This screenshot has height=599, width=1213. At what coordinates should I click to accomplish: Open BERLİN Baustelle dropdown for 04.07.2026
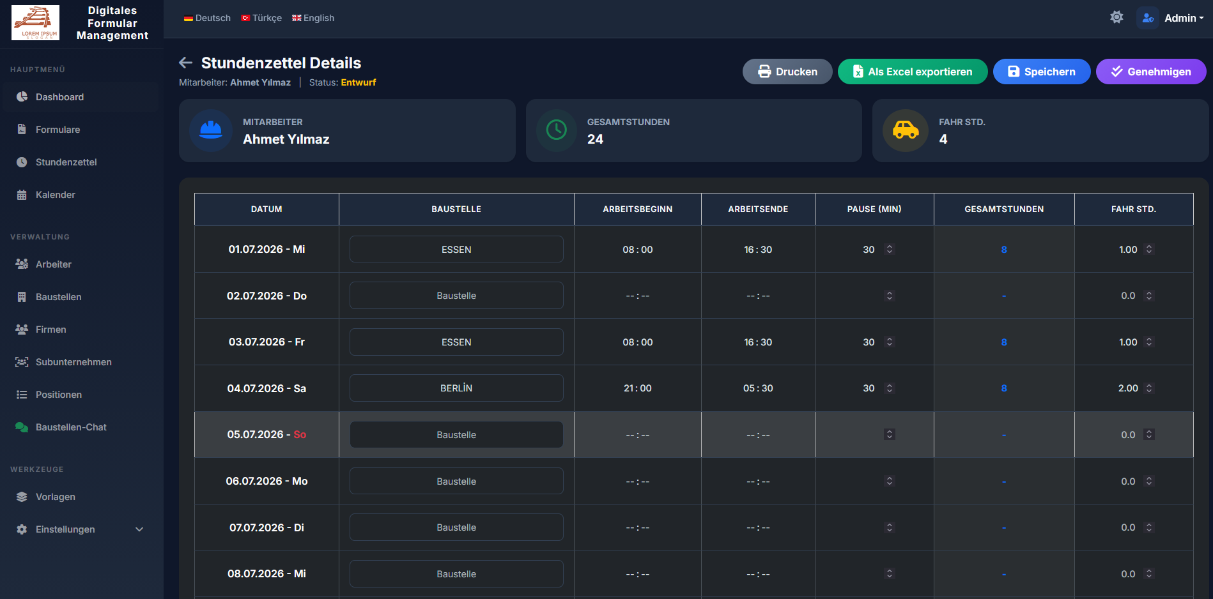456,388
